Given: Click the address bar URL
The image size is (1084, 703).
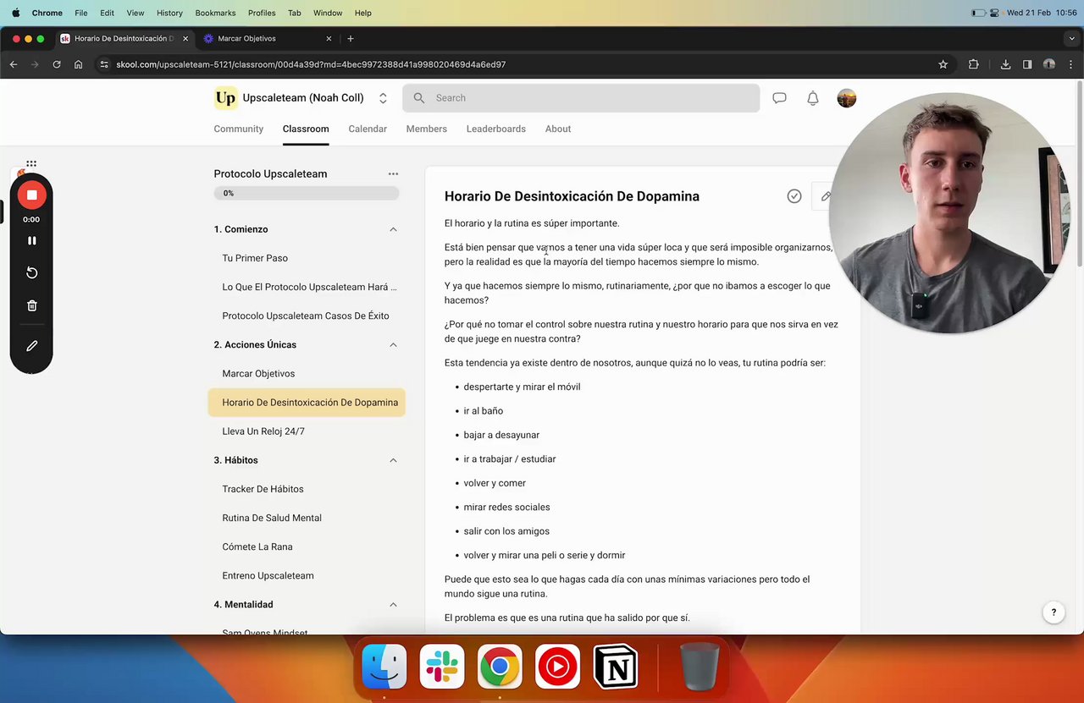Looking at the screenshot, I should 311,64.
